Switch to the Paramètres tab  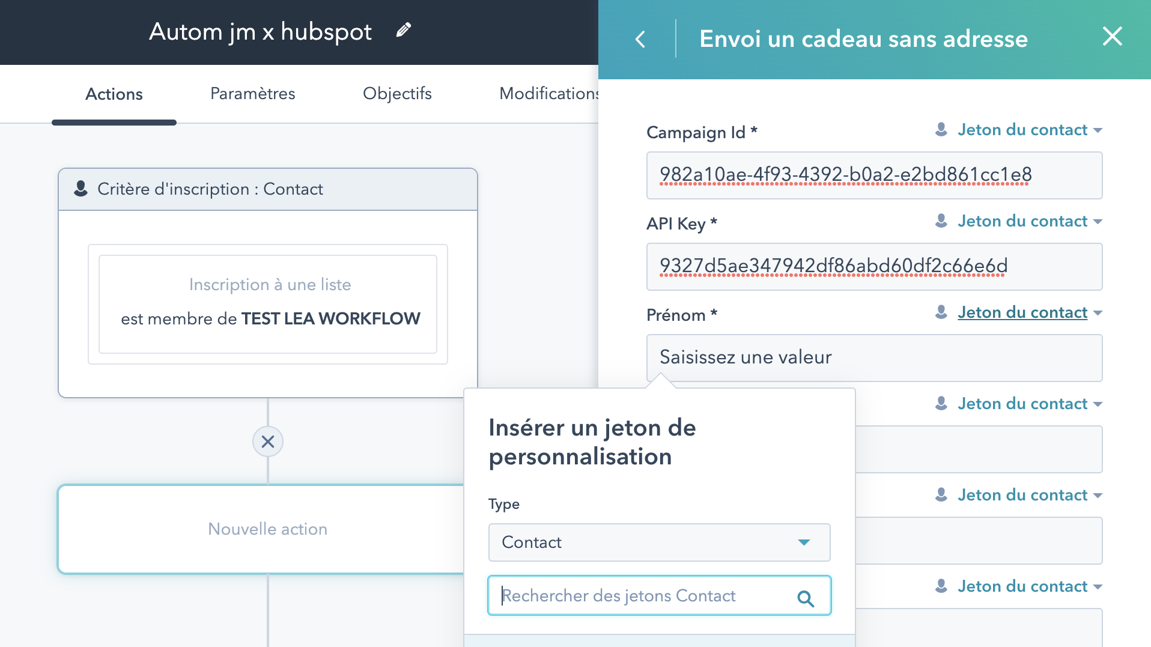click(x=252, y=94)
